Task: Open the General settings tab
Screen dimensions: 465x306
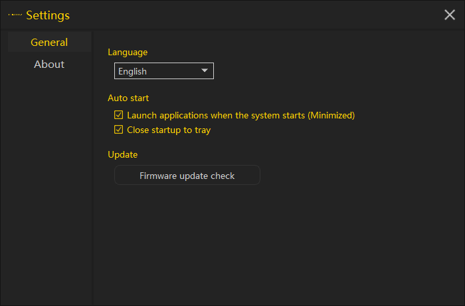Action: tap(49, 43)
